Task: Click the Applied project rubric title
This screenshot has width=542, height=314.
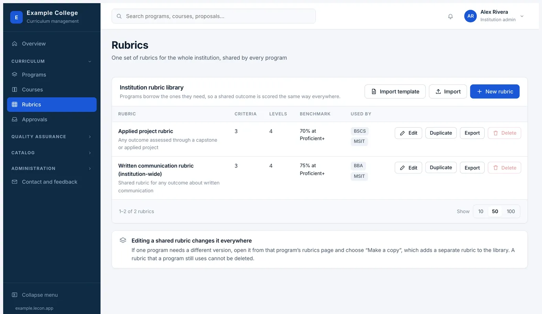Action: coord(146,131)
